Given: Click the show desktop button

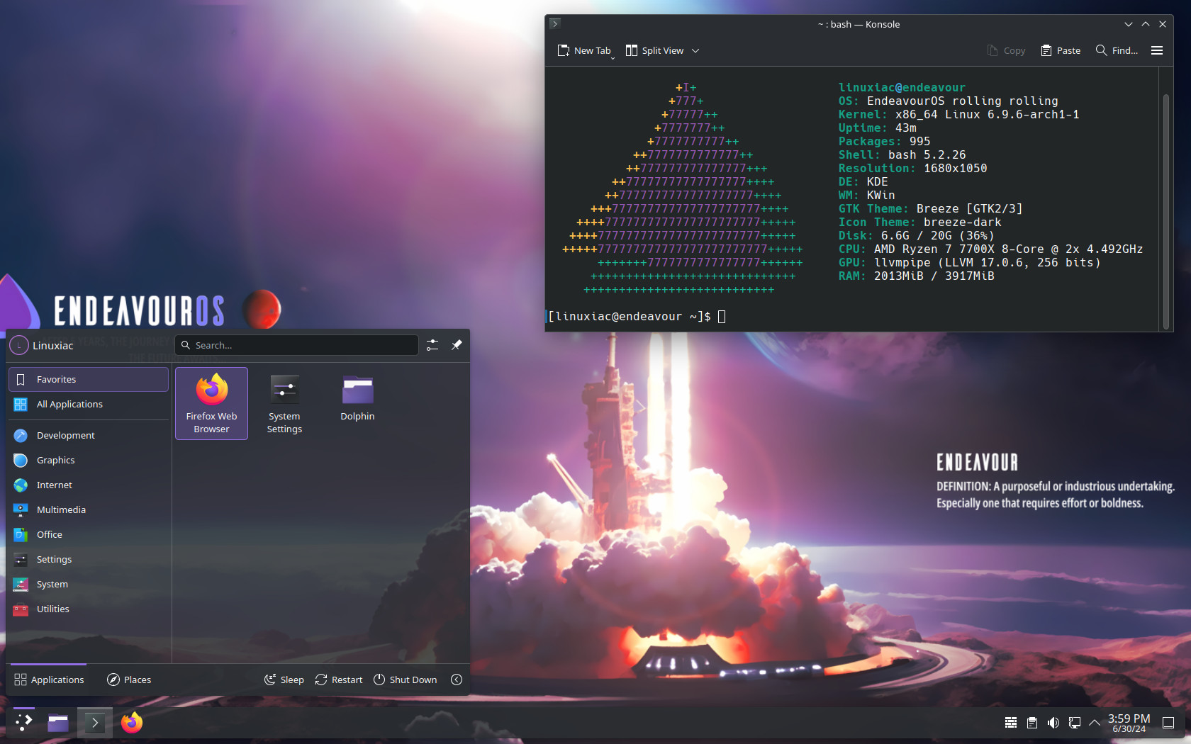Looking at the screenshot, I should [x=1168, y=723].
